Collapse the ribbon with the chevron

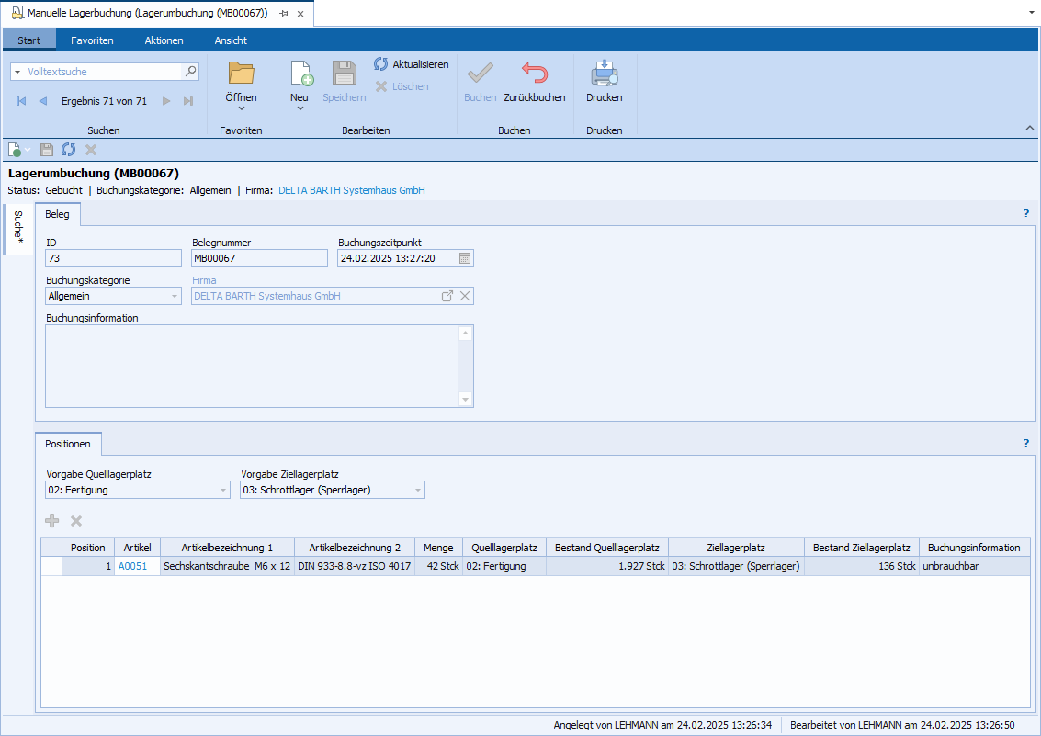(1028, 128)
